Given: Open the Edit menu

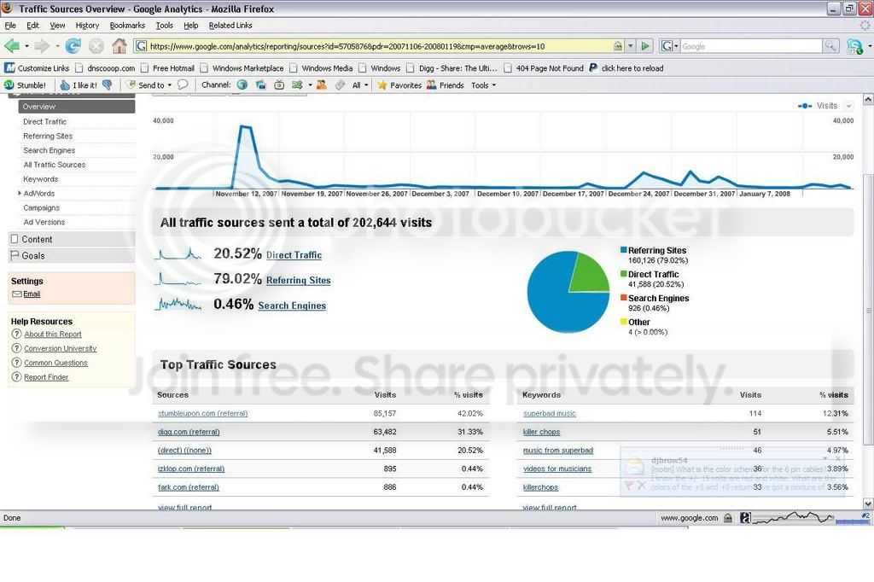Looking at the screenshot, I should tap(33, 26).
